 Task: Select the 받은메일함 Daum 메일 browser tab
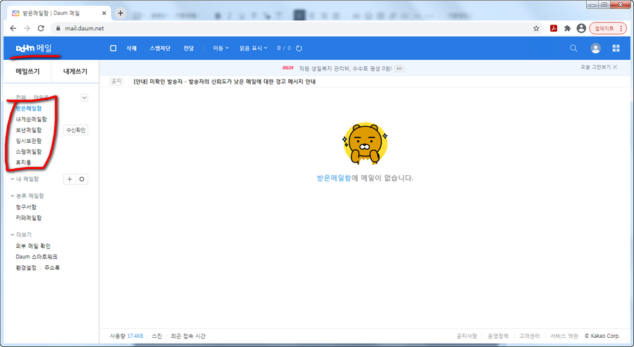pos(58,13)
